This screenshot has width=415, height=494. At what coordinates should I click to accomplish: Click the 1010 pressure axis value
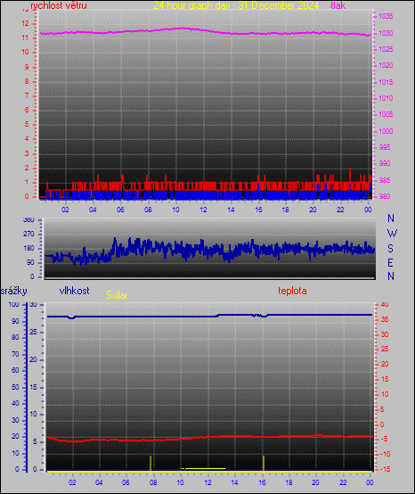click(x=386, y=98)
